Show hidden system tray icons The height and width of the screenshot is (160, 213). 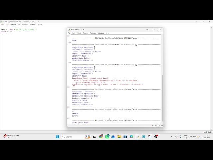[x=172, y=137]
